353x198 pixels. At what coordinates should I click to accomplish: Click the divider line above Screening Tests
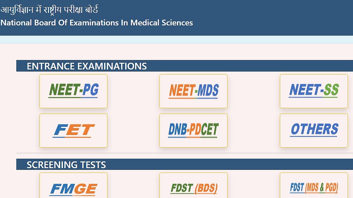pos(184,153)
